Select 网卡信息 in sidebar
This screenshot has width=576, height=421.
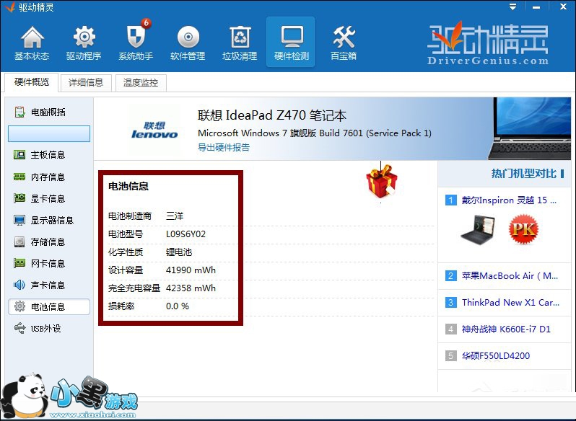click(x=48, y=264)
